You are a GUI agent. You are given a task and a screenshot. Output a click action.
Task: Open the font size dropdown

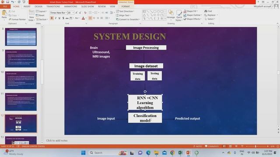(73, 13)
